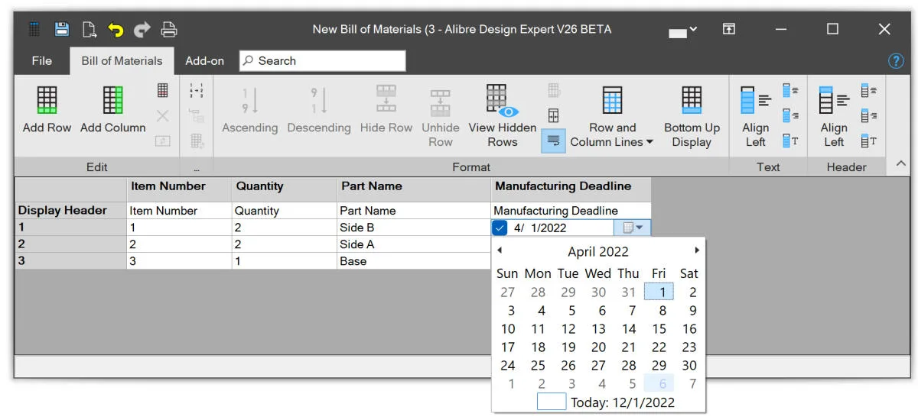
Task: Click Quantity cell in Base row
Action: tap(285, 261)
